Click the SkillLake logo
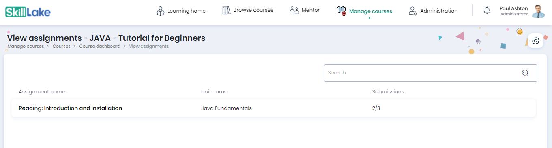This screenshot has height=148, width=552. [28, 12]
